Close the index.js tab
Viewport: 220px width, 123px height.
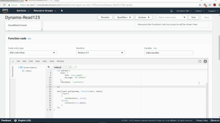[x=70, y=67]
